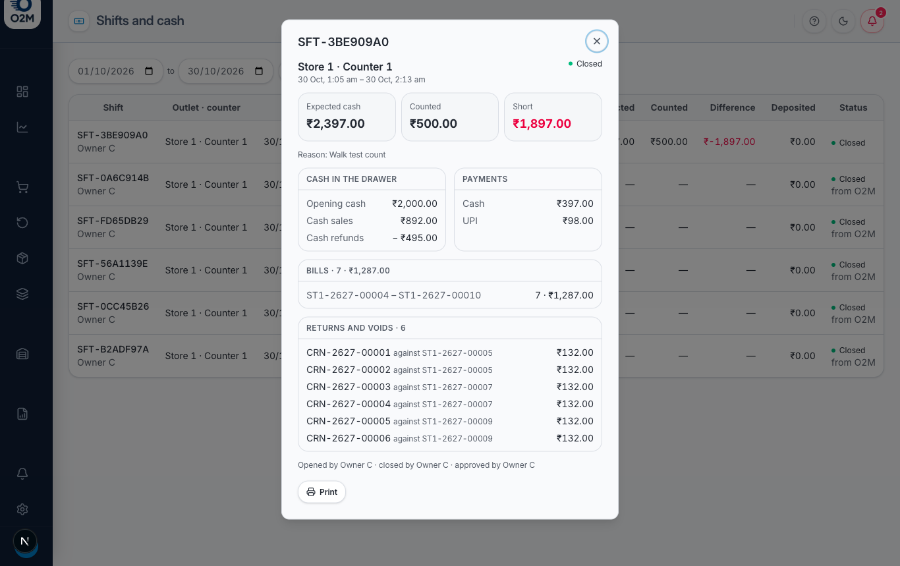
Task: Click the UPI payment row
Action: coord(528,221)
